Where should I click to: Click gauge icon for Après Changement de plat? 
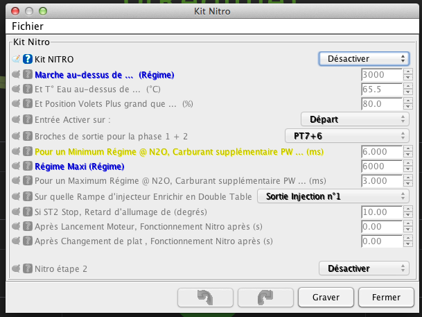[16, 241]
